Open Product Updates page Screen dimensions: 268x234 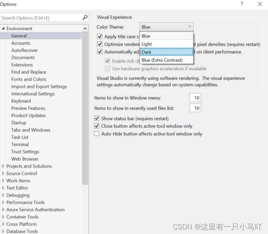(28, 115)
